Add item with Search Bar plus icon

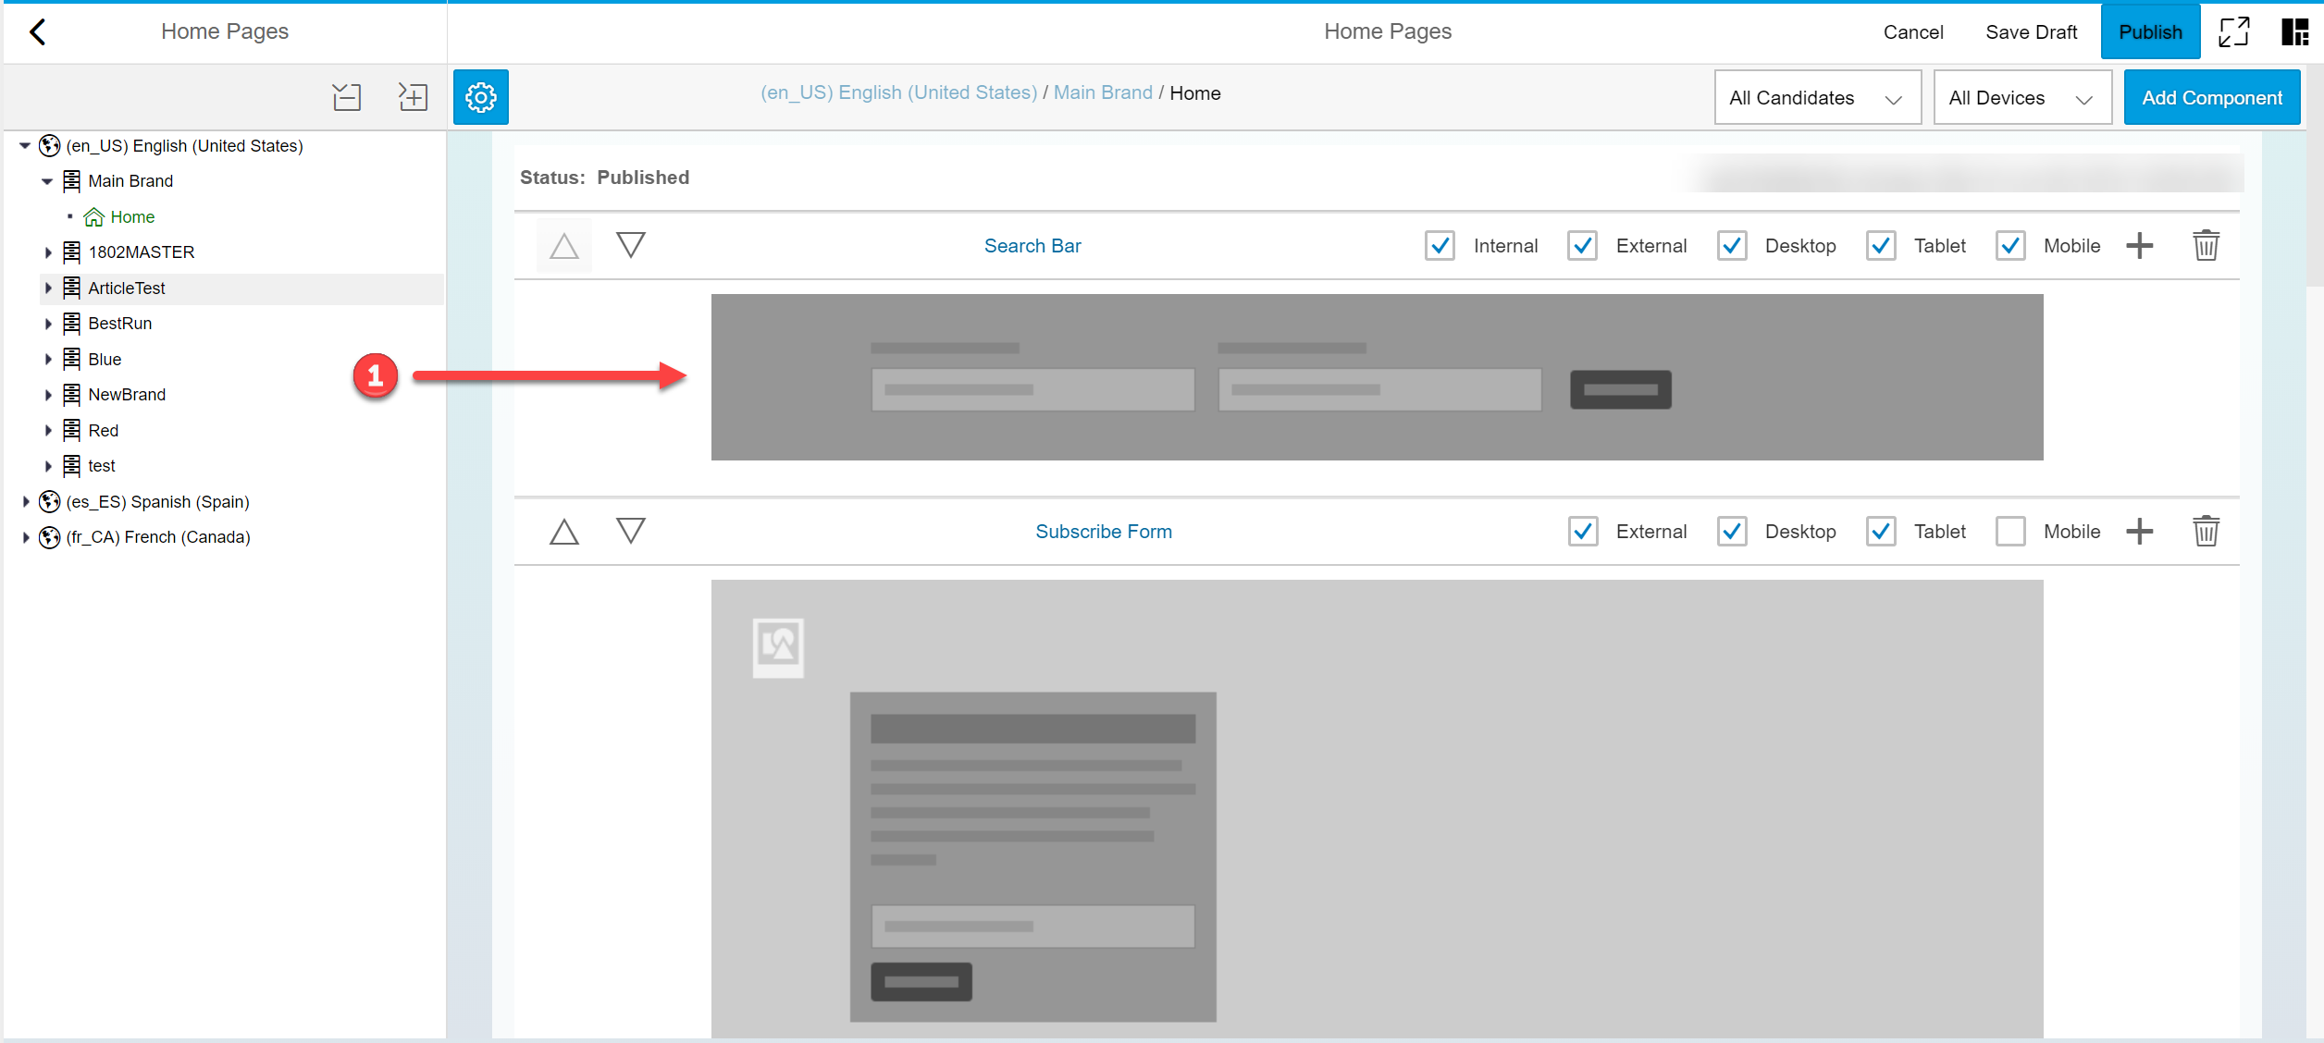[2140, 246]
